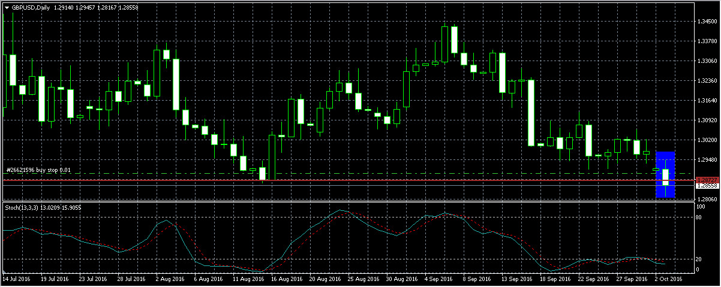The height and width of the screenshot is (287, 721).
Task: Click the 1.34500 price axis label
Action: (x=708, y=22)
